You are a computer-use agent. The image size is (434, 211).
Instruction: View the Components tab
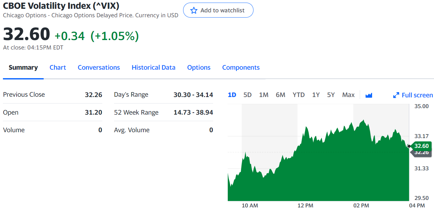pyautogui.click(x=241, y=67)
